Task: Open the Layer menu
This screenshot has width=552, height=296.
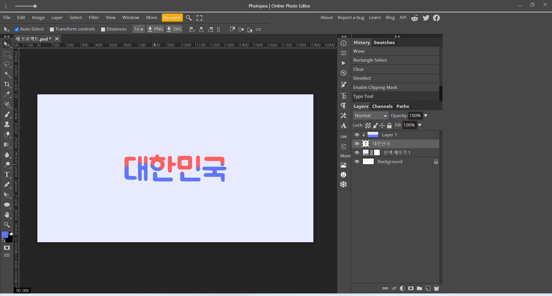Action: 57,18
